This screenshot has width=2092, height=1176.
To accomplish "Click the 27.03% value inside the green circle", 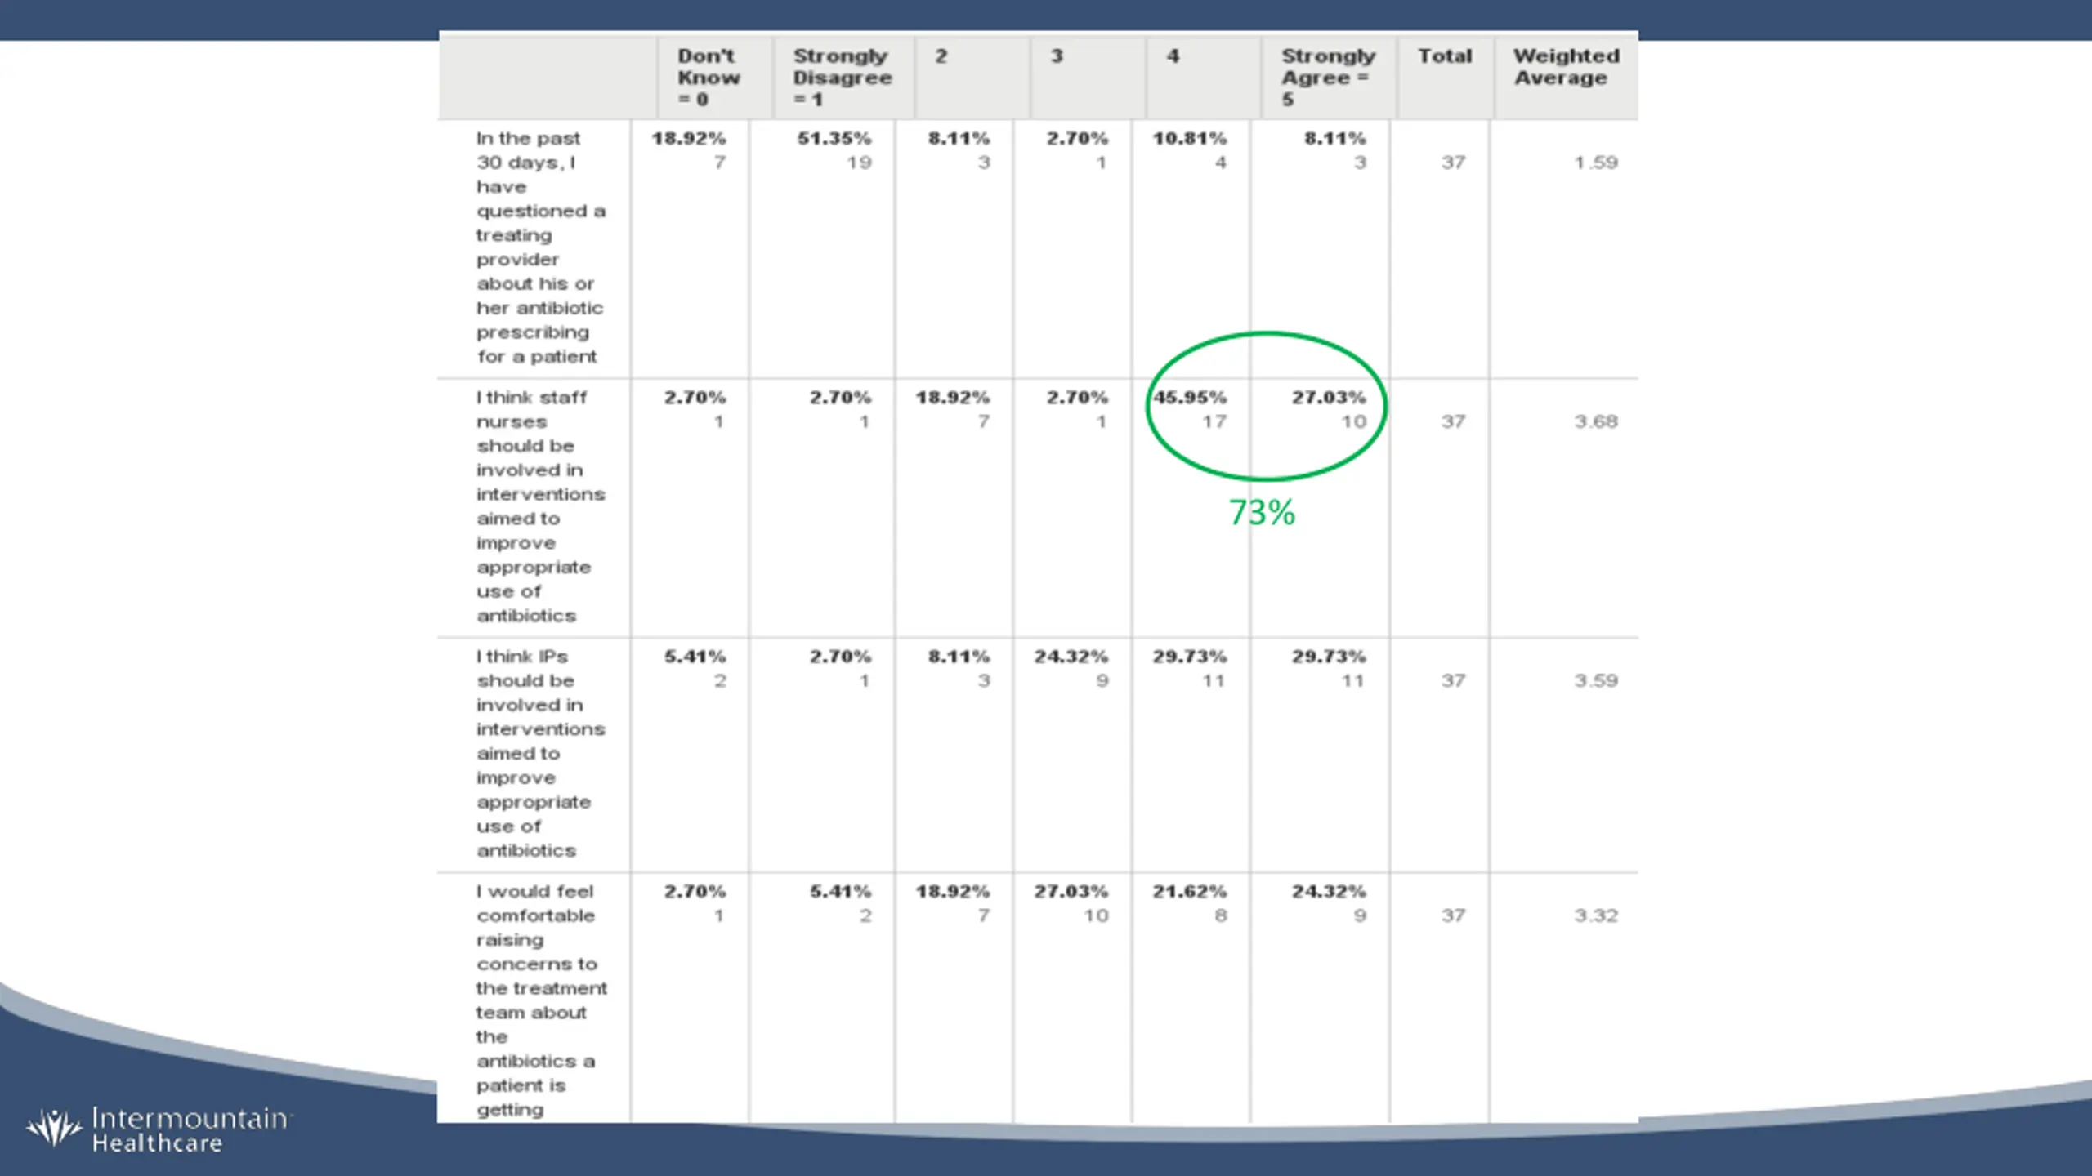I will click(x=1329, y=398).
